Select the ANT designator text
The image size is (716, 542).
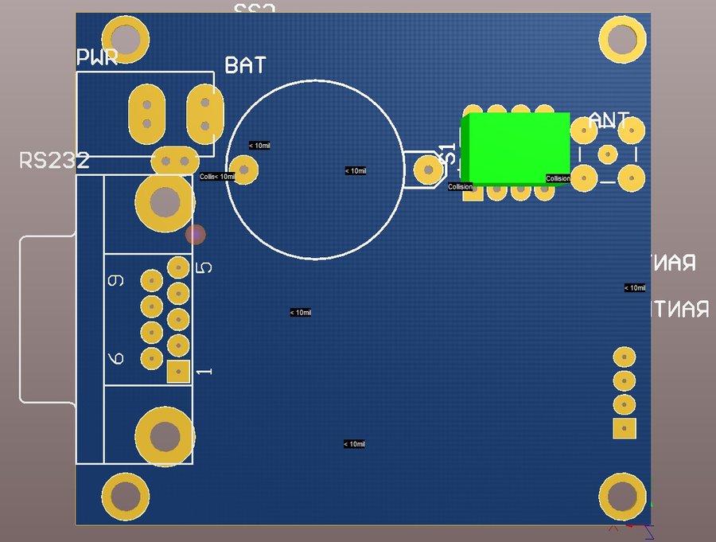609,120
